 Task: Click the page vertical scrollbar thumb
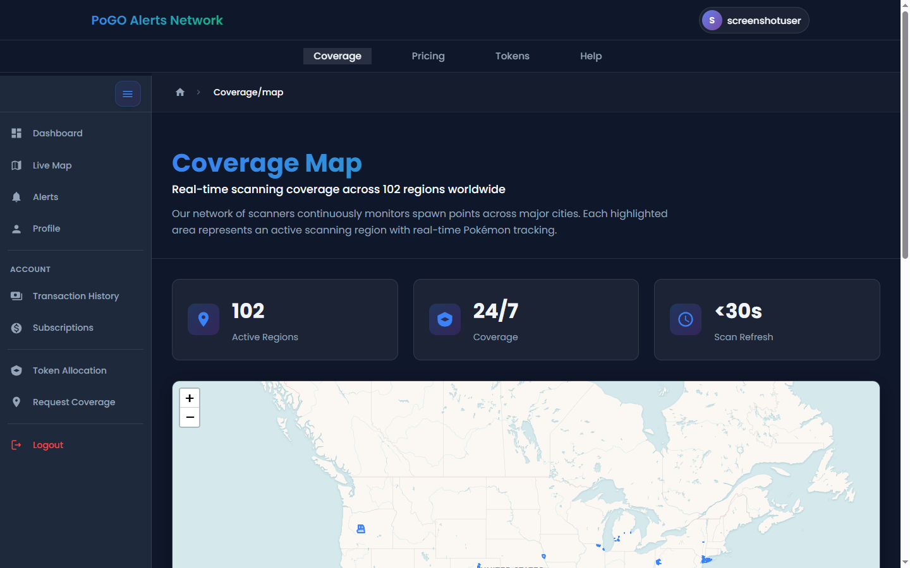pyautogui.click(x=905, y=134)
